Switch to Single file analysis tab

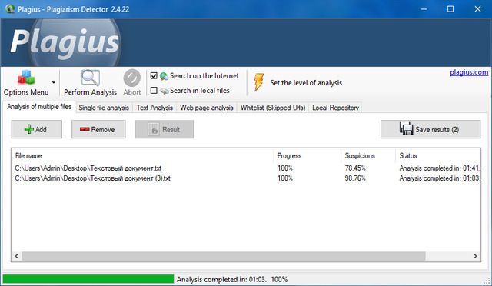[x=104, y=108]
